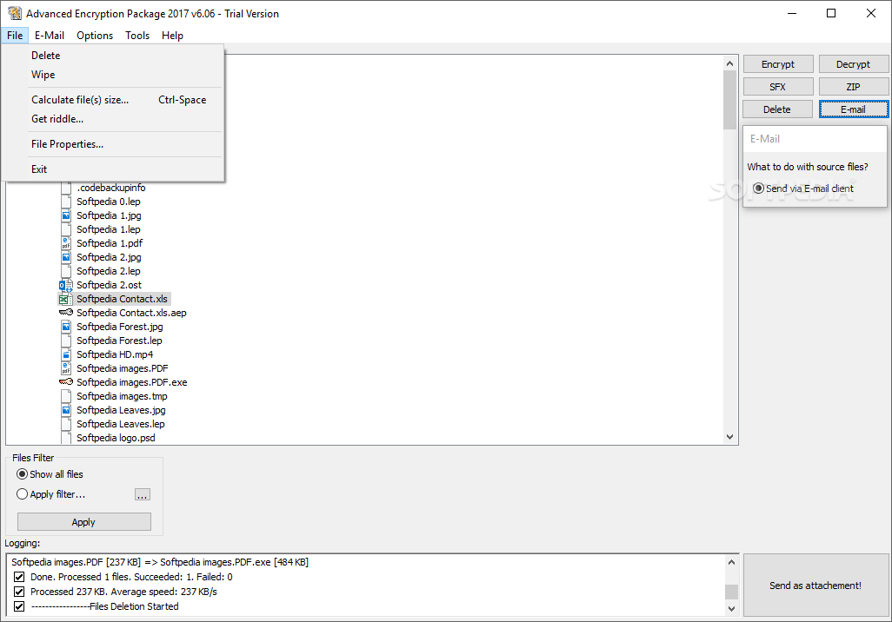Open the Help menu
This screenshot has height=622, width=892.
[x=172, y=36]
